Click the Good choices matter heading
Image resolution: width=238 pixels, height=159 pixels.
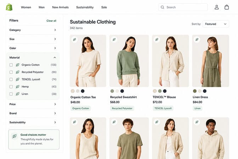coord(33,135)
